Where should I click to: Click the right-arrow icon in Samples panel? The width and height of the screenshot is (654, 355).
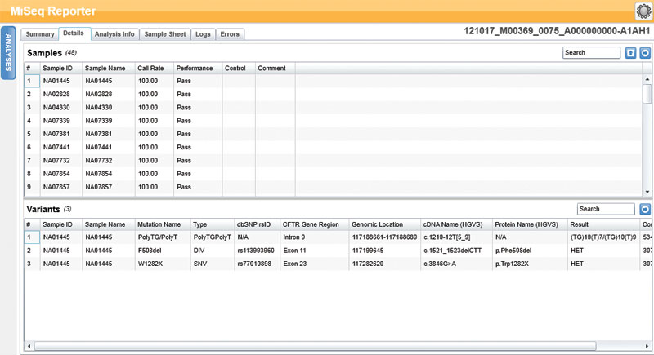click(x=645, y=53)
